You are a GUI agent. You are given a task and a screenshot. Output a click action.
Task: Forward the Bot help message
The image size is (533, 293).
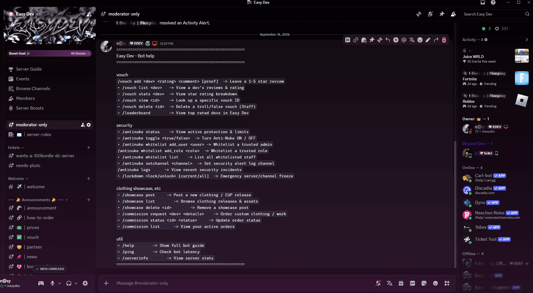[x=436, y=40]
